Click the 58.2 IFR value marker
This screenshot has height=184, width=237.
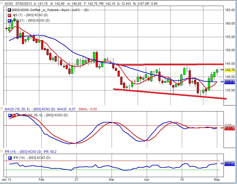(229, 164)
